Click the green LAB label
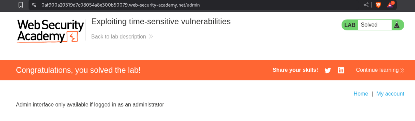This screenshot has width=415, height=121. [x=350, y=25]
